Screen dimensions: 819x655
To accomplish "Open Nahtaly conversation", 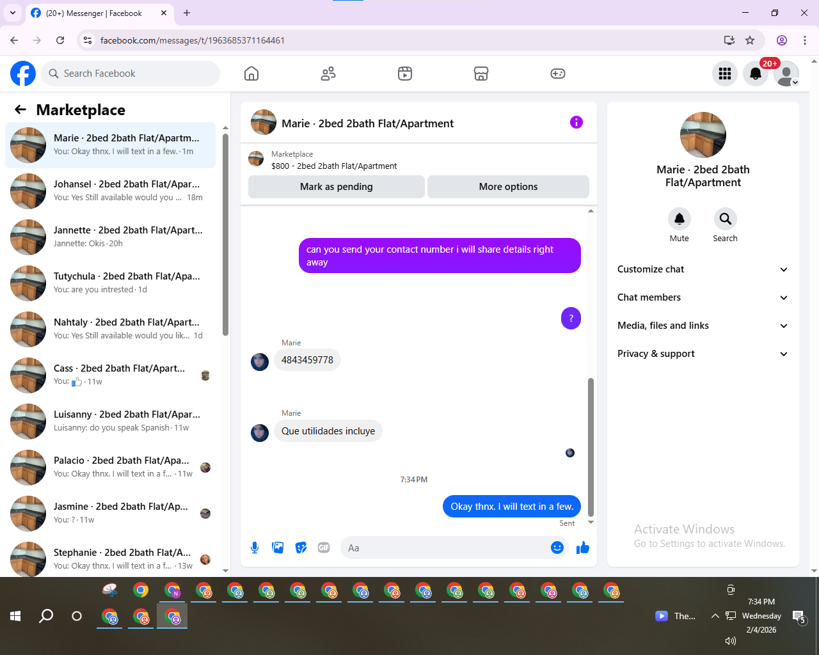I will coord(110,329).
